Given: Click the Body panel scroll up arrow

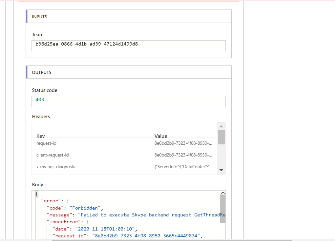Looking at the screenshot, I should pos(222,193).
